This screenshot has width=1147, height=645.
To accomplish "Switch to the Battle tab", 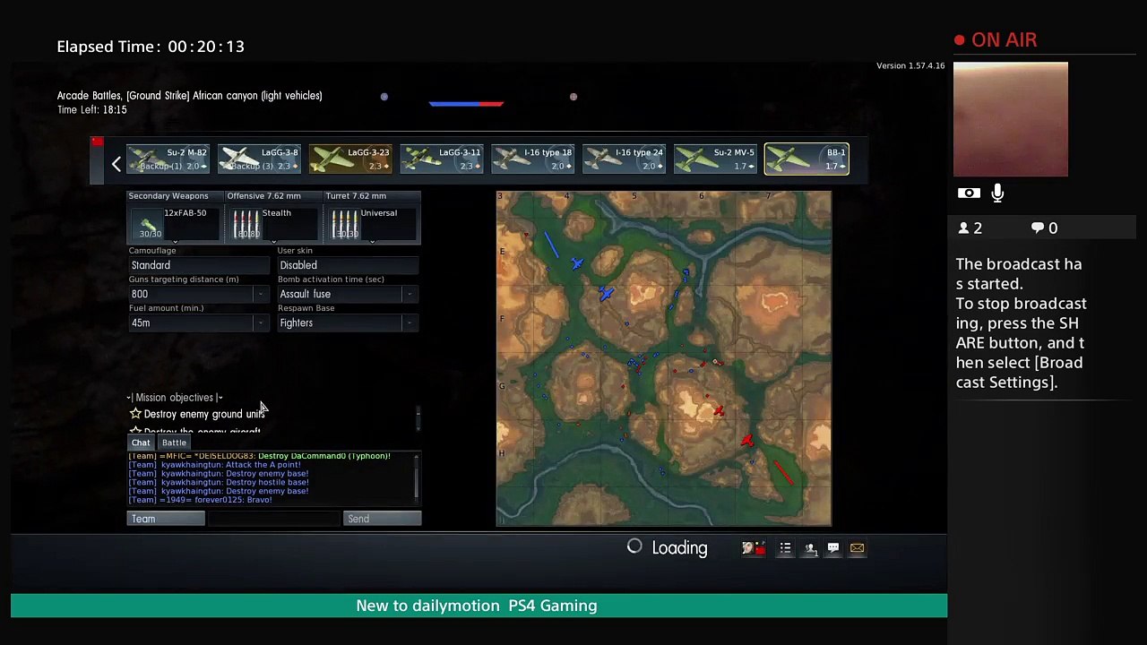I will [x=174, y=443].
